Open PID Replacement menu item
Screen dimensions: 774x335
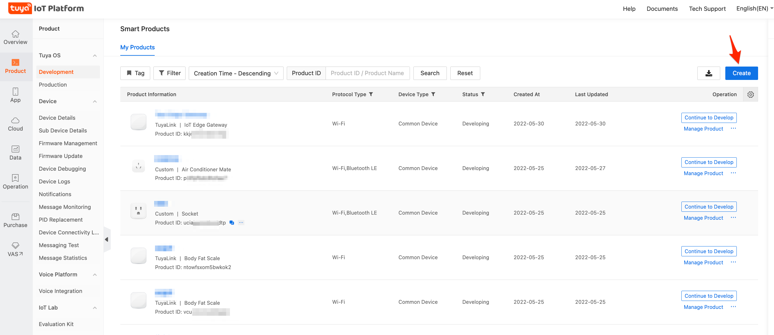pos(60,220)
